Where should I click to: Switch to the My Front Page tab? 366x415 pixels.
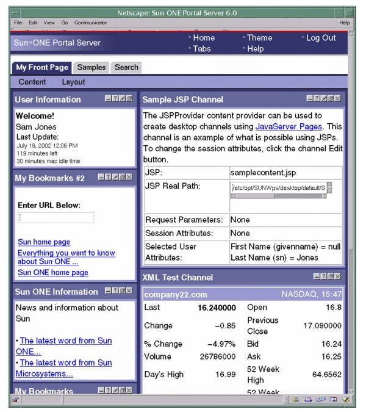[x=42, y=68]
